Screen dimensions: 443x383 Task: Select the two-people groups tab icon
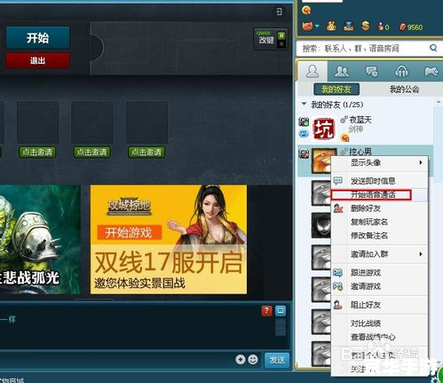coord(342,71)
